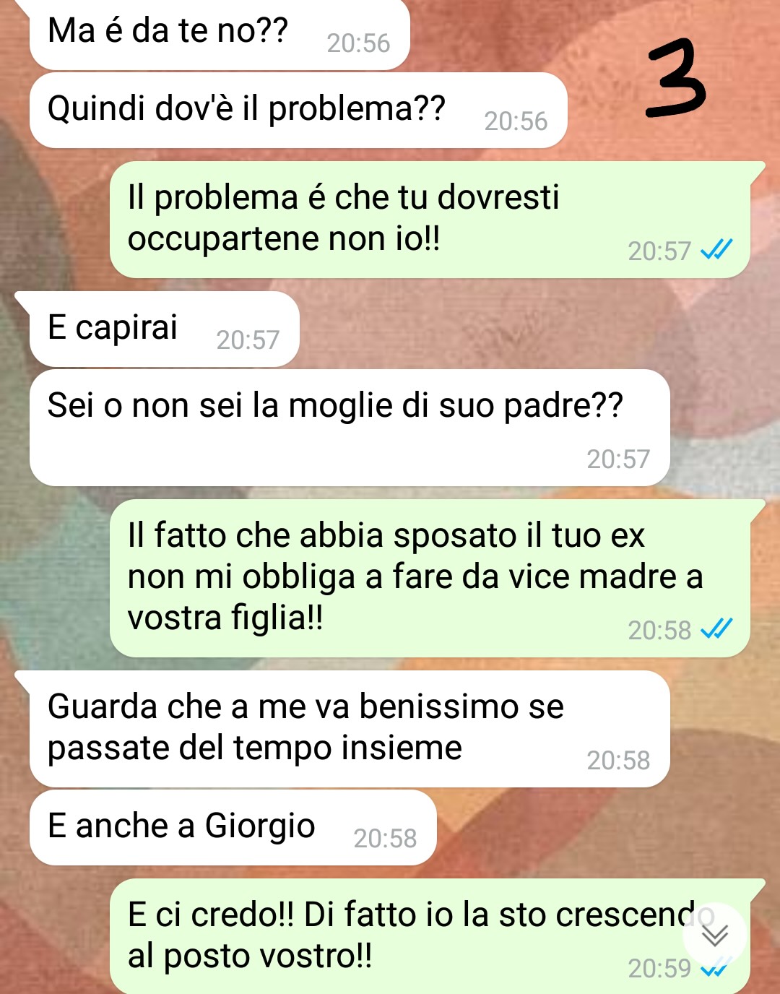The height and width of the screenshot is (994, 780).
Task: Tap 20:57 timestamp under 'moglie di suo padre'
Action: 618,459
